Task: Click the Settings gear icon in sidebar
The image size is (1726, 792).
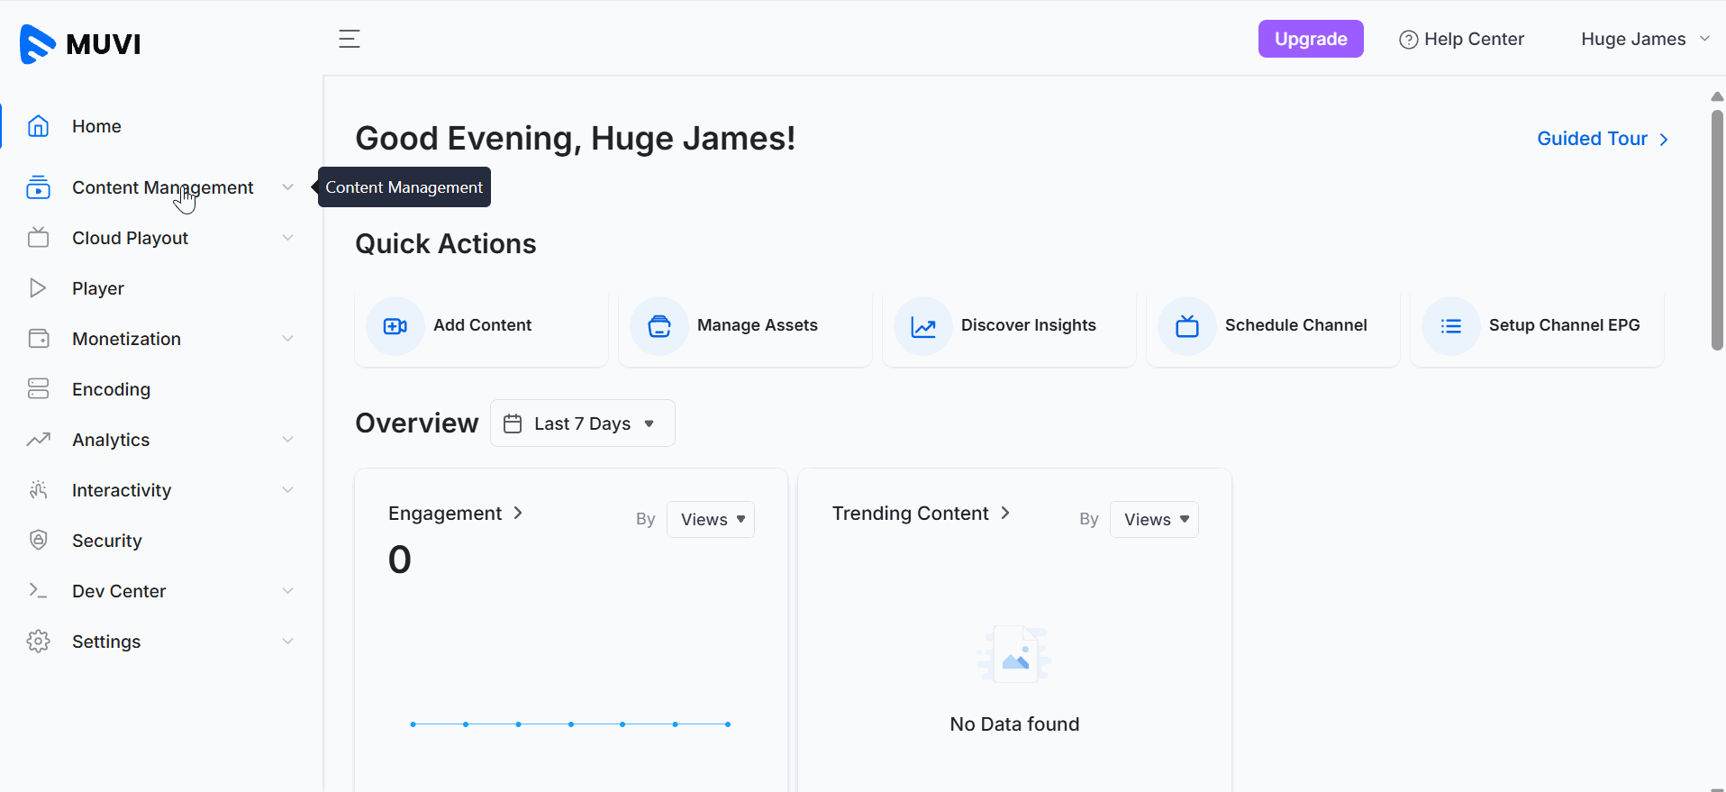Action: coord(38,642)
